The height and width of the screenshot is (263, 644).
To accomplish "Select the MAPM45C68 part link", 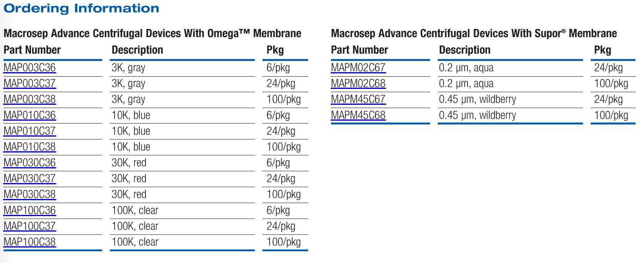I will click(x=358, y=115).
